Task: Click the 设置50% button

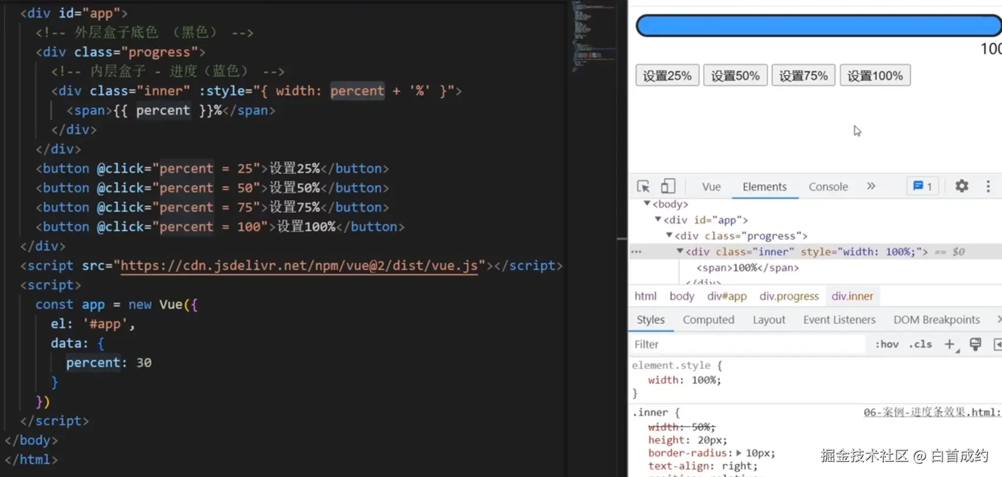Action: pos(735,75)
